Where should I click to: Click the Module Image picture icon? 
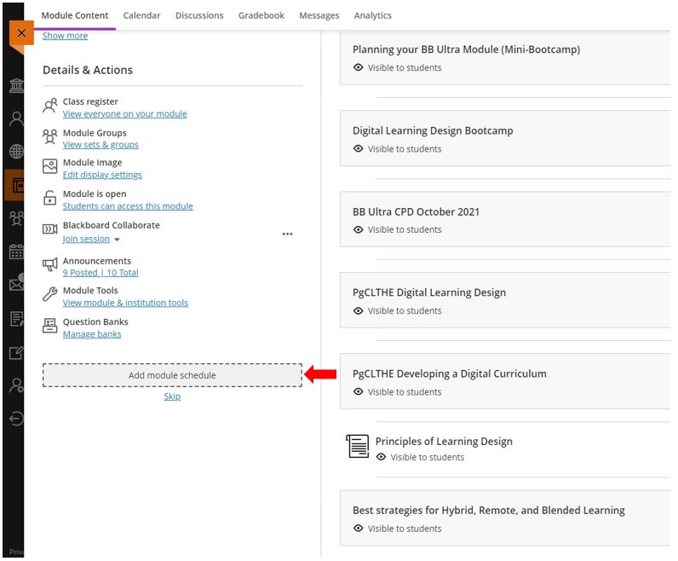49,166
